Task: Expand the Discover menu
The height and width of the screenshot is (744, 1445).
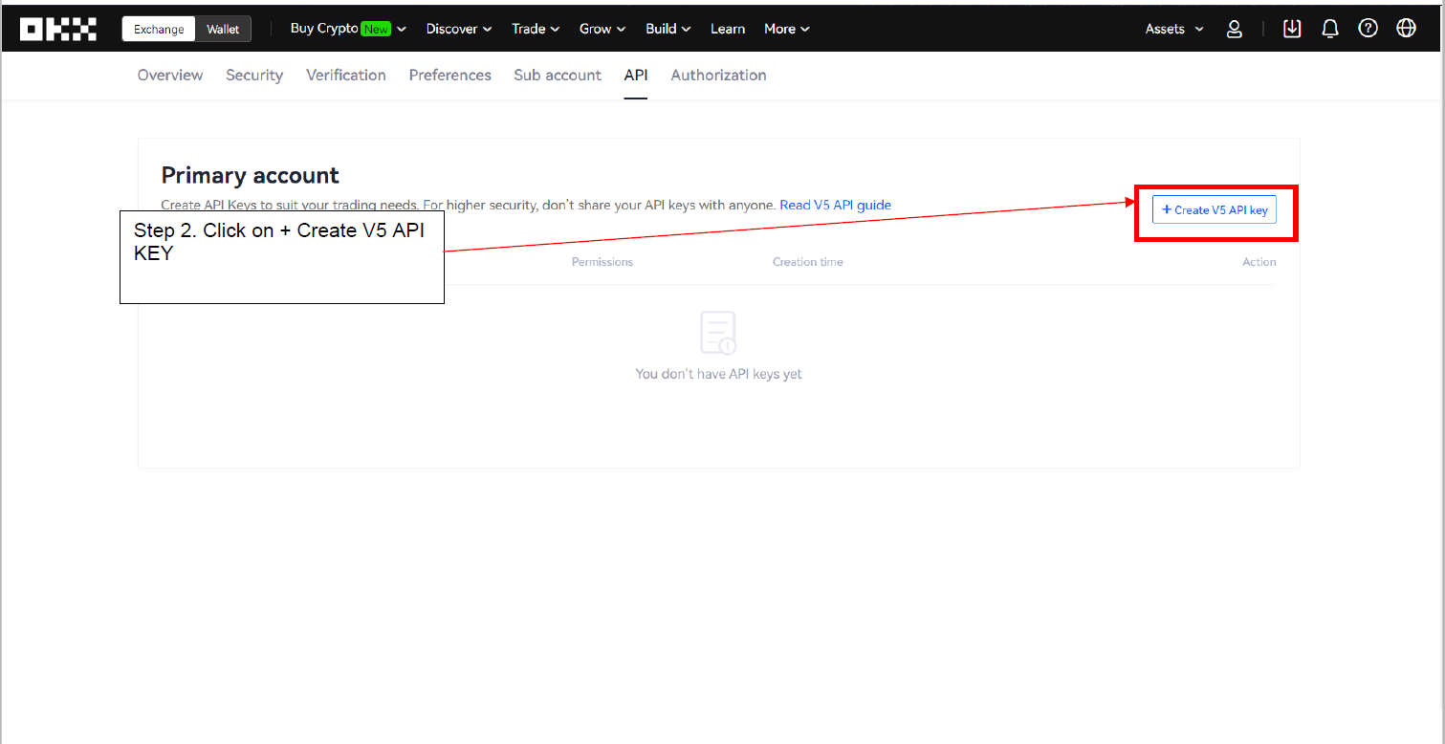Action: pyautogui.click(x=459, y=29)
